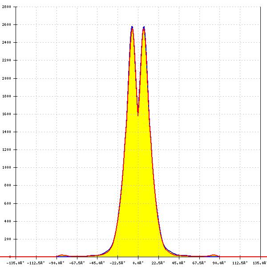This screenshot has height=267, width=267.
Task: Click the 400 y-axis label
Action: tap(8, 221)
